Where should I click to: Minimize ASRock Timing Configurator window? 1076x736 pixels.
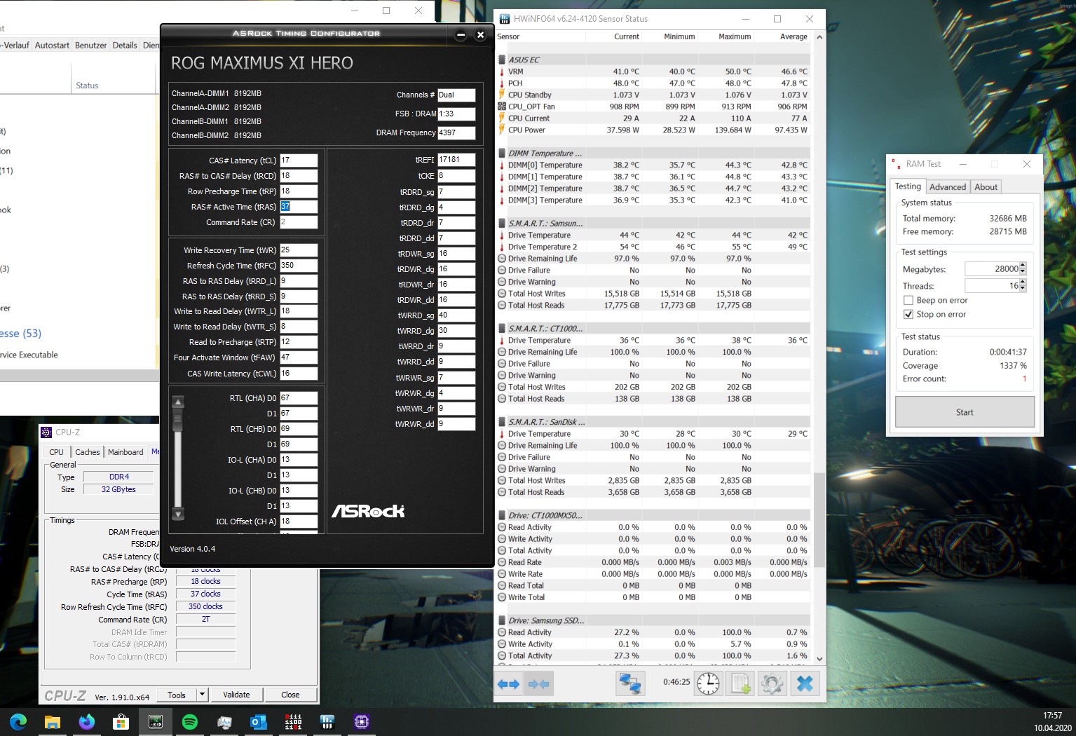coord(461,34)
